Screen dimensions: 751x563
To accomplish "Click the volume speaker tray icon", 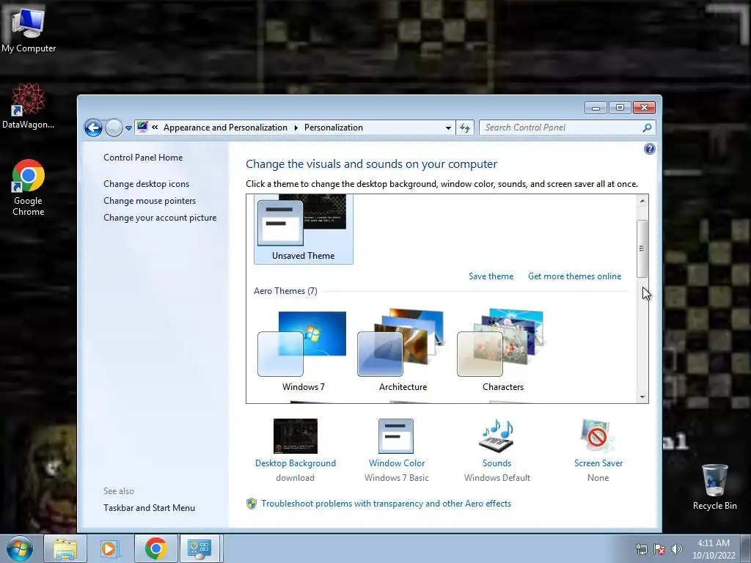I will click(x=676, y=549).
